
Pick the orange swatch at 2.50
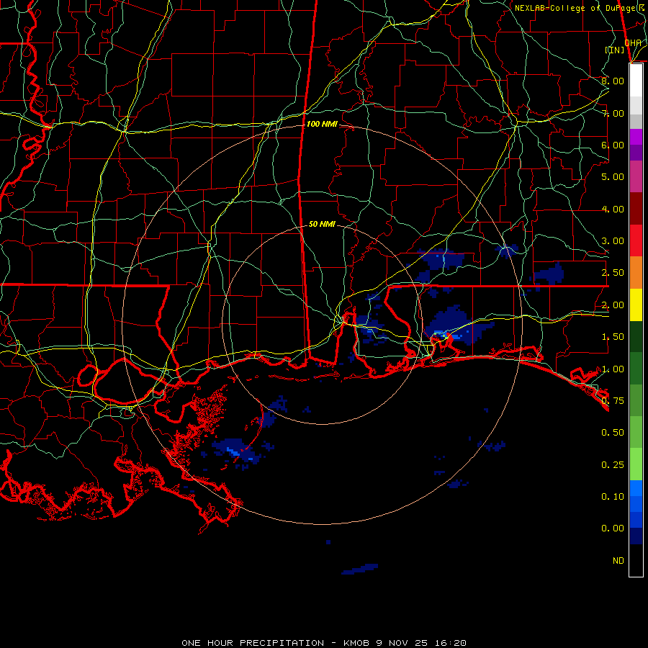[x=636, y=273]
